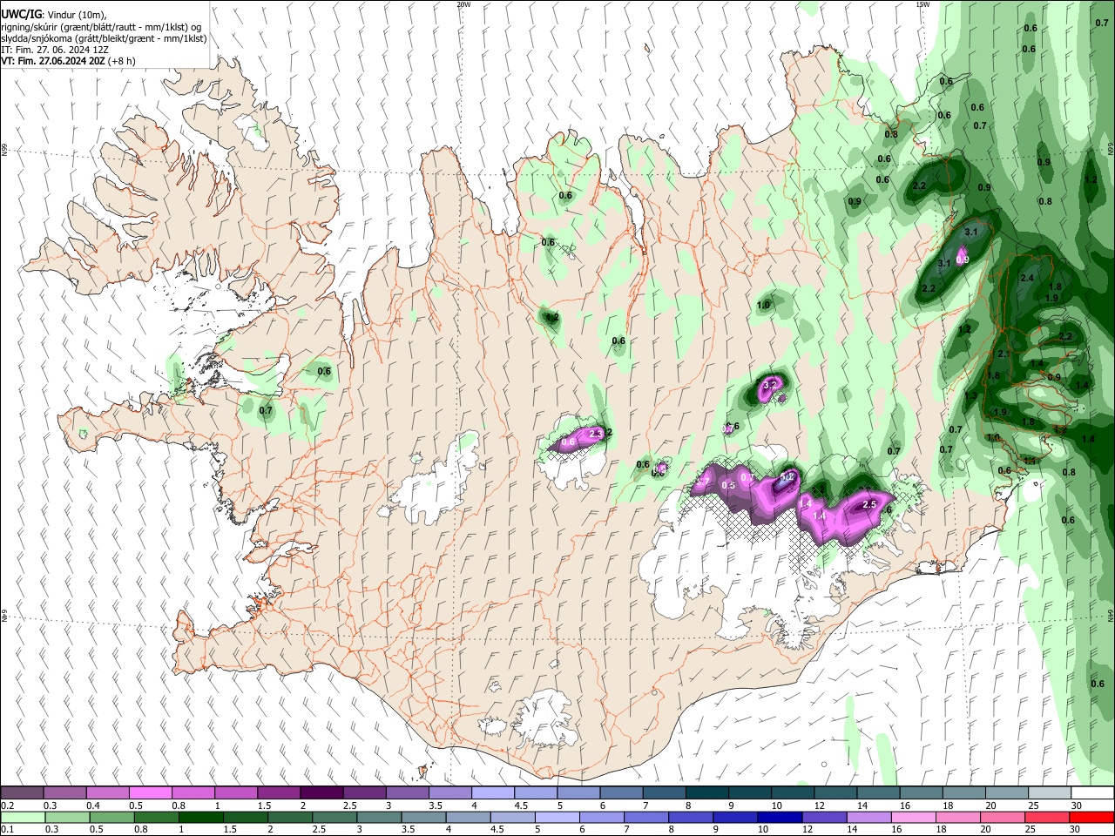Click the '0.7' value in western Iceland
This screenshot has height=836, width=1115.
(266, 410)
